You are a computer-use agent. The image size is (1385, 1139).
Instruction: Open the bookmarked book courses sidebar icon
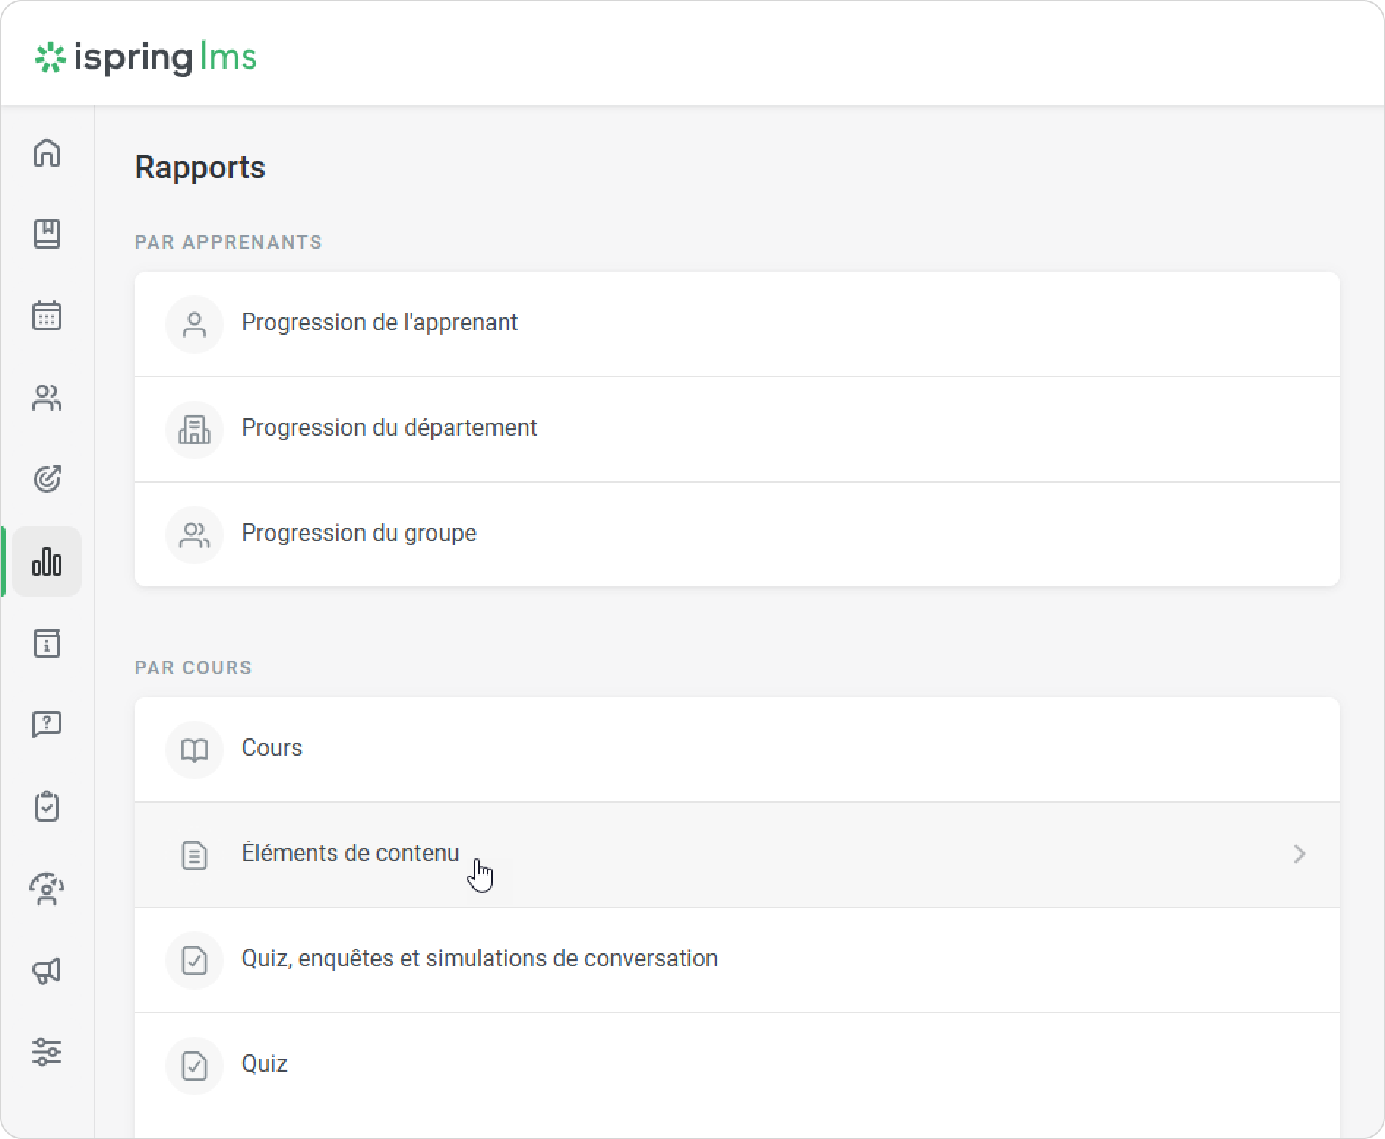(x=47, y=234)
